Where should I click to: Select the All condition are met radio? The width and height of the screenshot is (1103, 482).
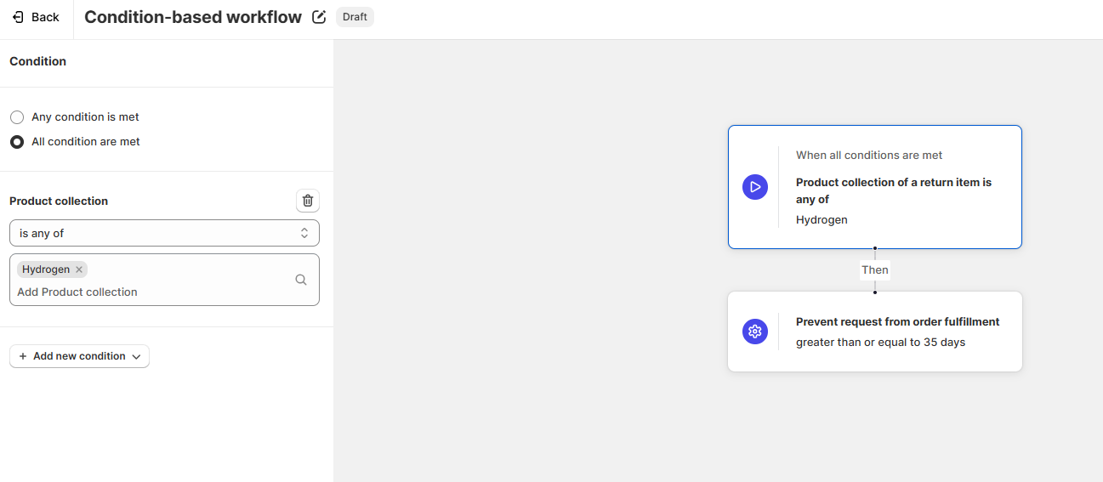pos(16,142)
